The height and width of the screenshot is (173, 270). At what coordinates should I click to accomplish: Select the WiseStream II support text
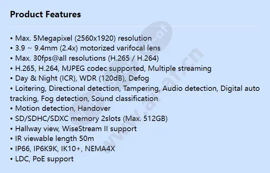pyautogui.click(x=99, y=129)
